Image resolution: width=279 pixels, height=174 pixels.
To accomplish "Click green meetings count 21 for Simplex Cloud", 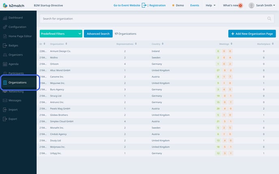I will point(218,121).
